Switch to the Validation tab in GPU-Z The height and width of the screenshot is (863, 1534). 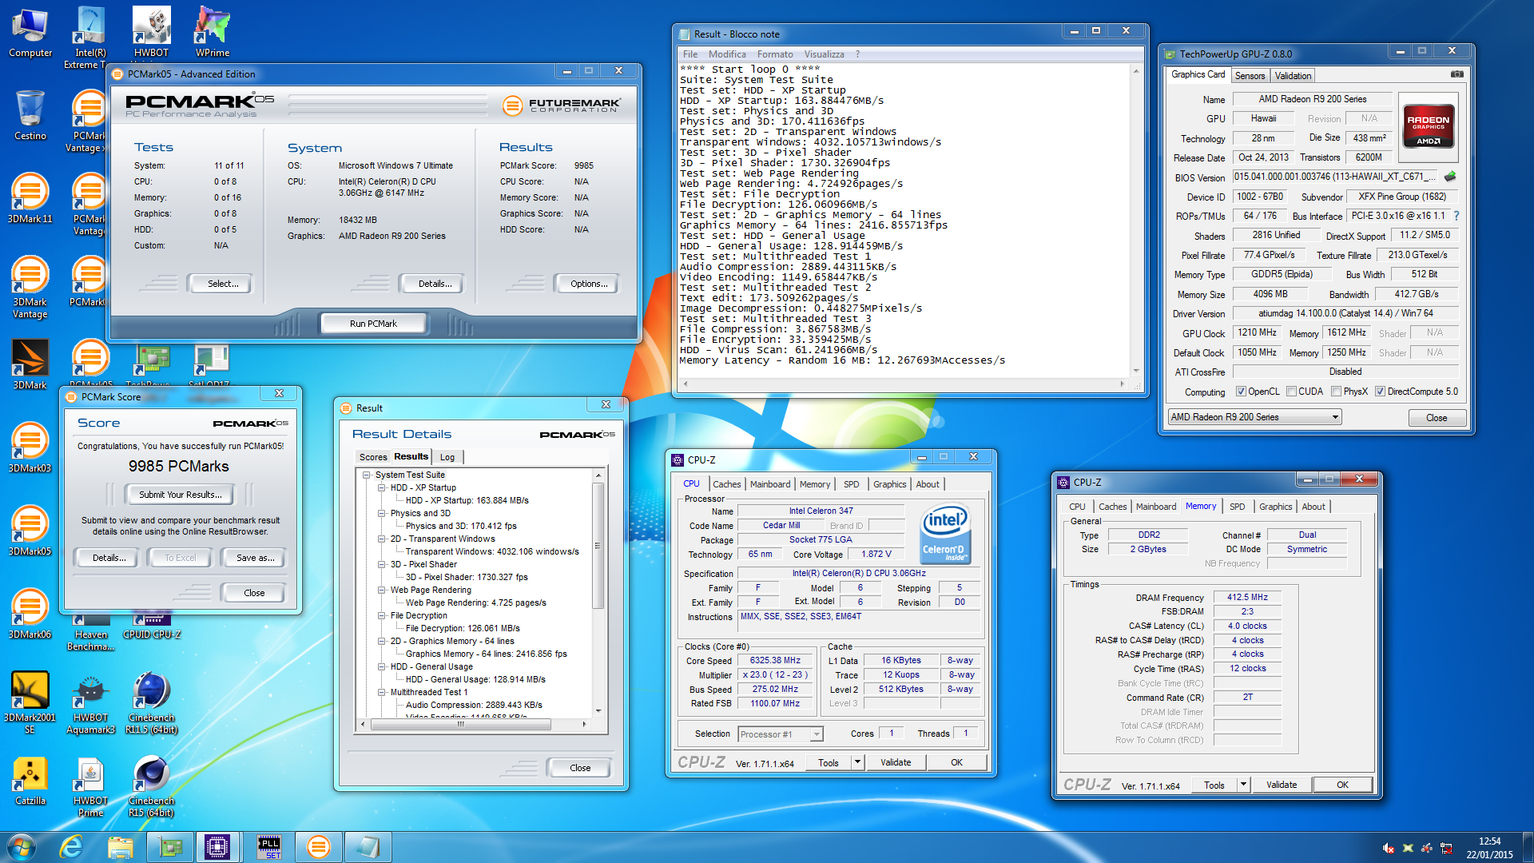1293,76
